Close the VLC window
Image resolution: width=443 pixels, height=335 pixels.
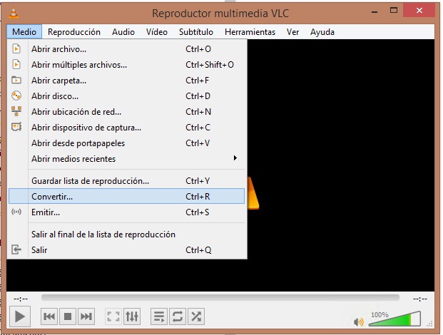pos(419,11)
